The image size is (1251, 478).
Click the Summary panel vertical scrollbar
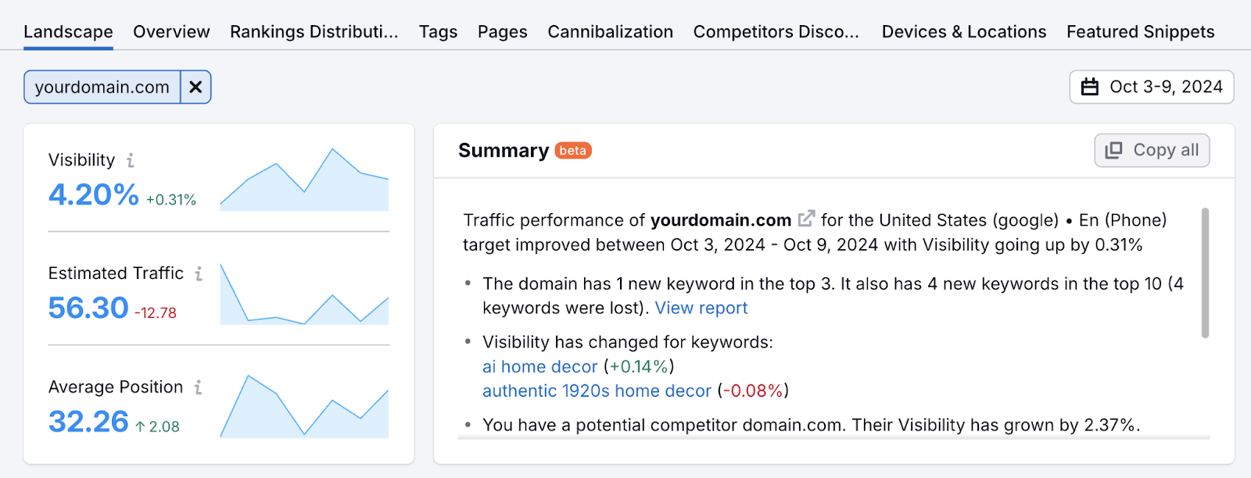click(x=1205, y=273)
